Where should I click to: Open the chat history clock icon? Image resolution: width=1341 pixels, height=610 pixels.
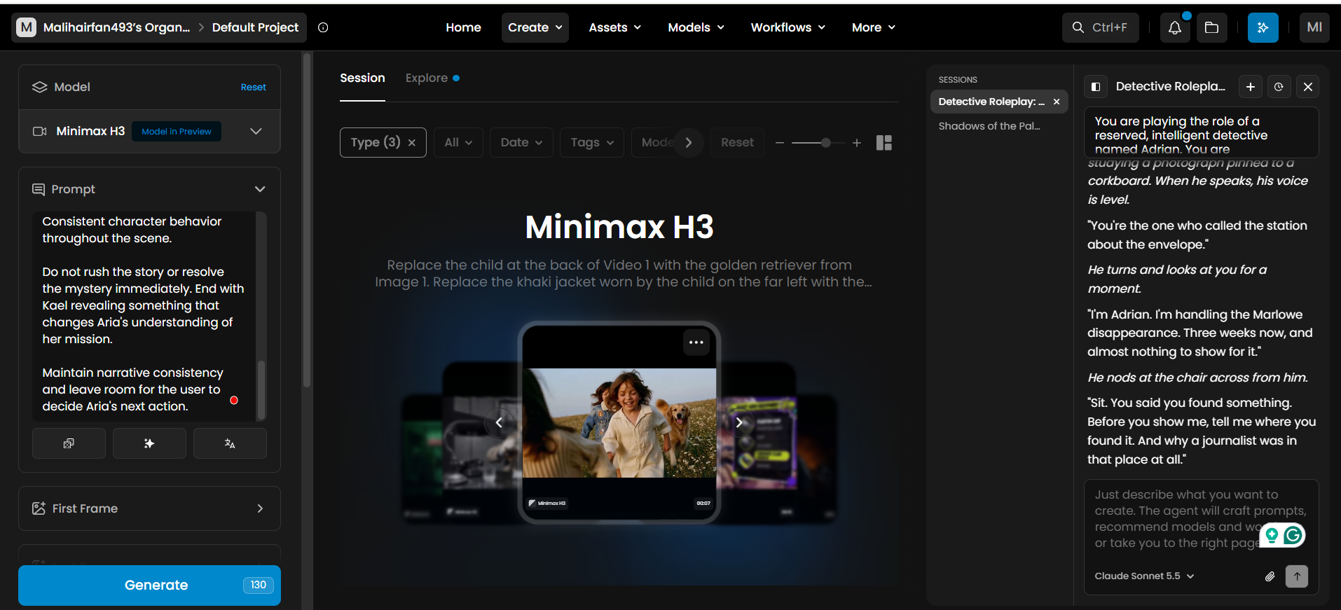[1279, 87]
